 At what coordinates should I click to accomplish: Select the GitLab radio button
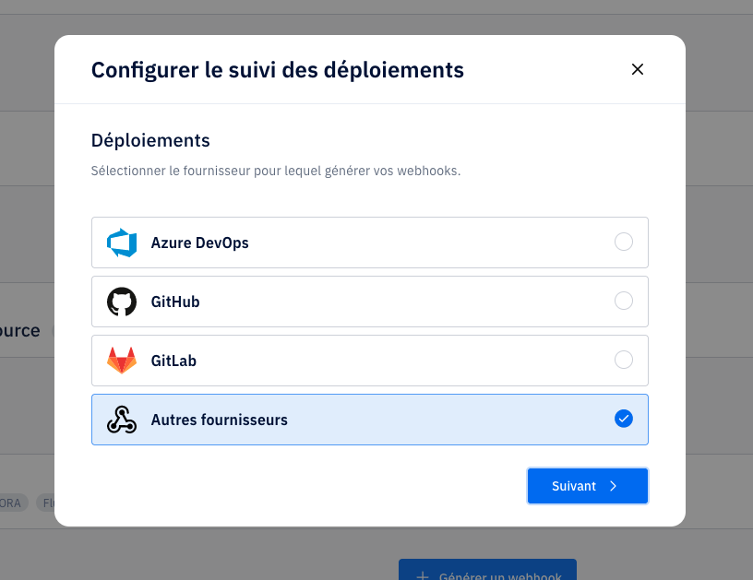pos(623,360)
